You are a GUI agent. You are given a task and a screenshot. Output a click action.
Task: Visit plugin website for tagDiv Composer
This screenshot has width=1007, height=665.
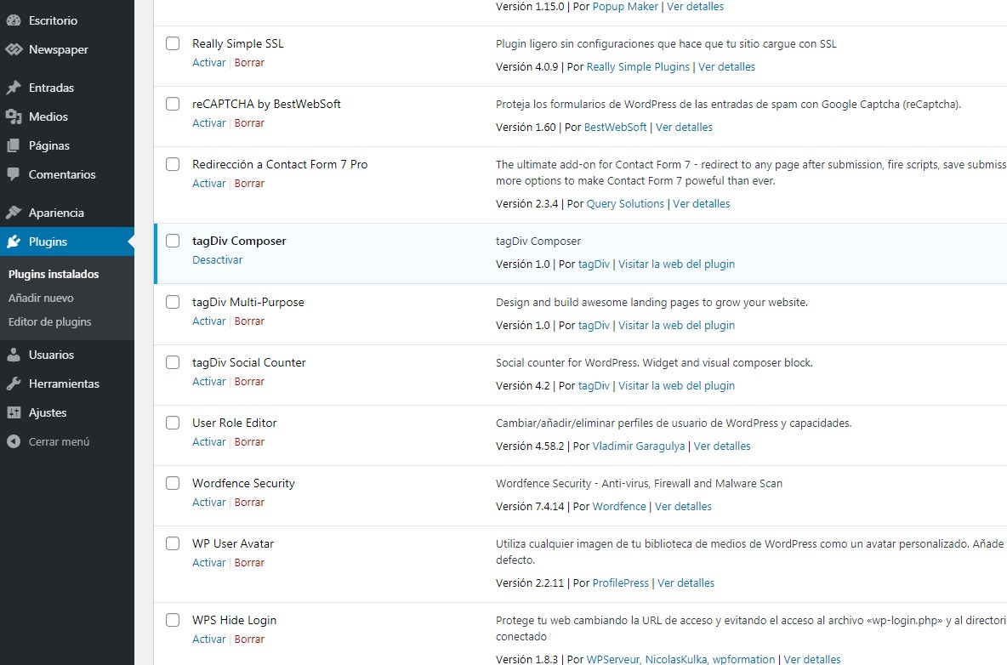(x=676, y=264)
